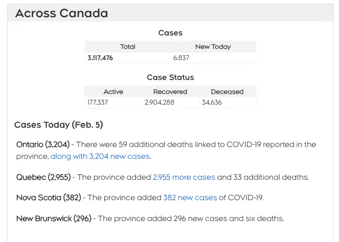Screen dimensions: 339x242
Task: Select the 'Cases' table heading
Action: point(170,33)
